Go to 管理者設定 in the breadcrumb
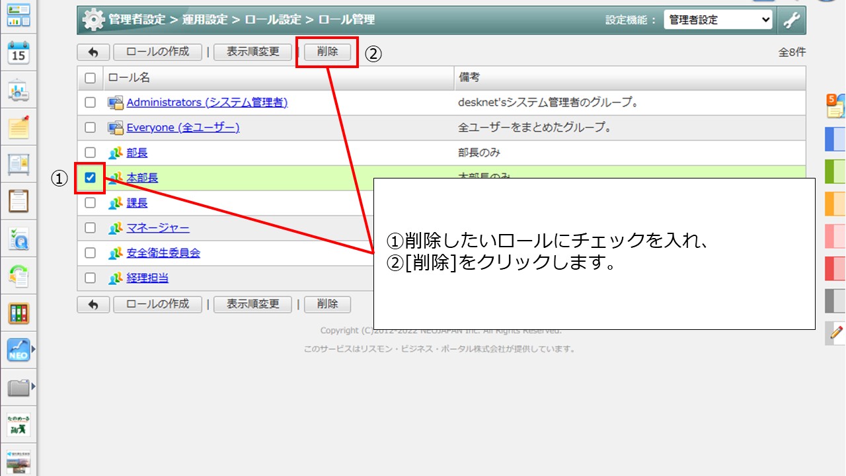Screen dimensions: 846x476 pos(137,20)
